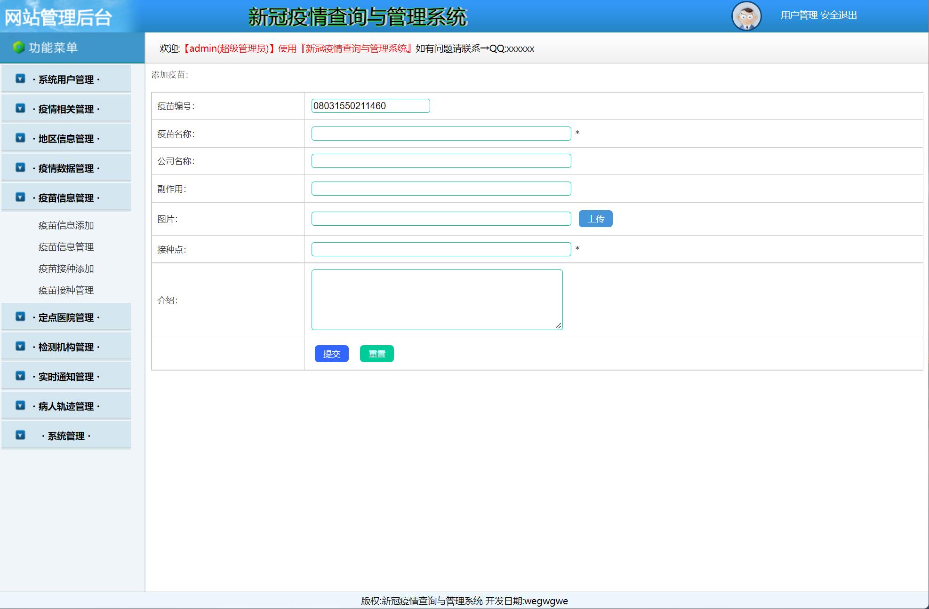
Task: Click the admin avatar icon in header
Action: [746, 16]
